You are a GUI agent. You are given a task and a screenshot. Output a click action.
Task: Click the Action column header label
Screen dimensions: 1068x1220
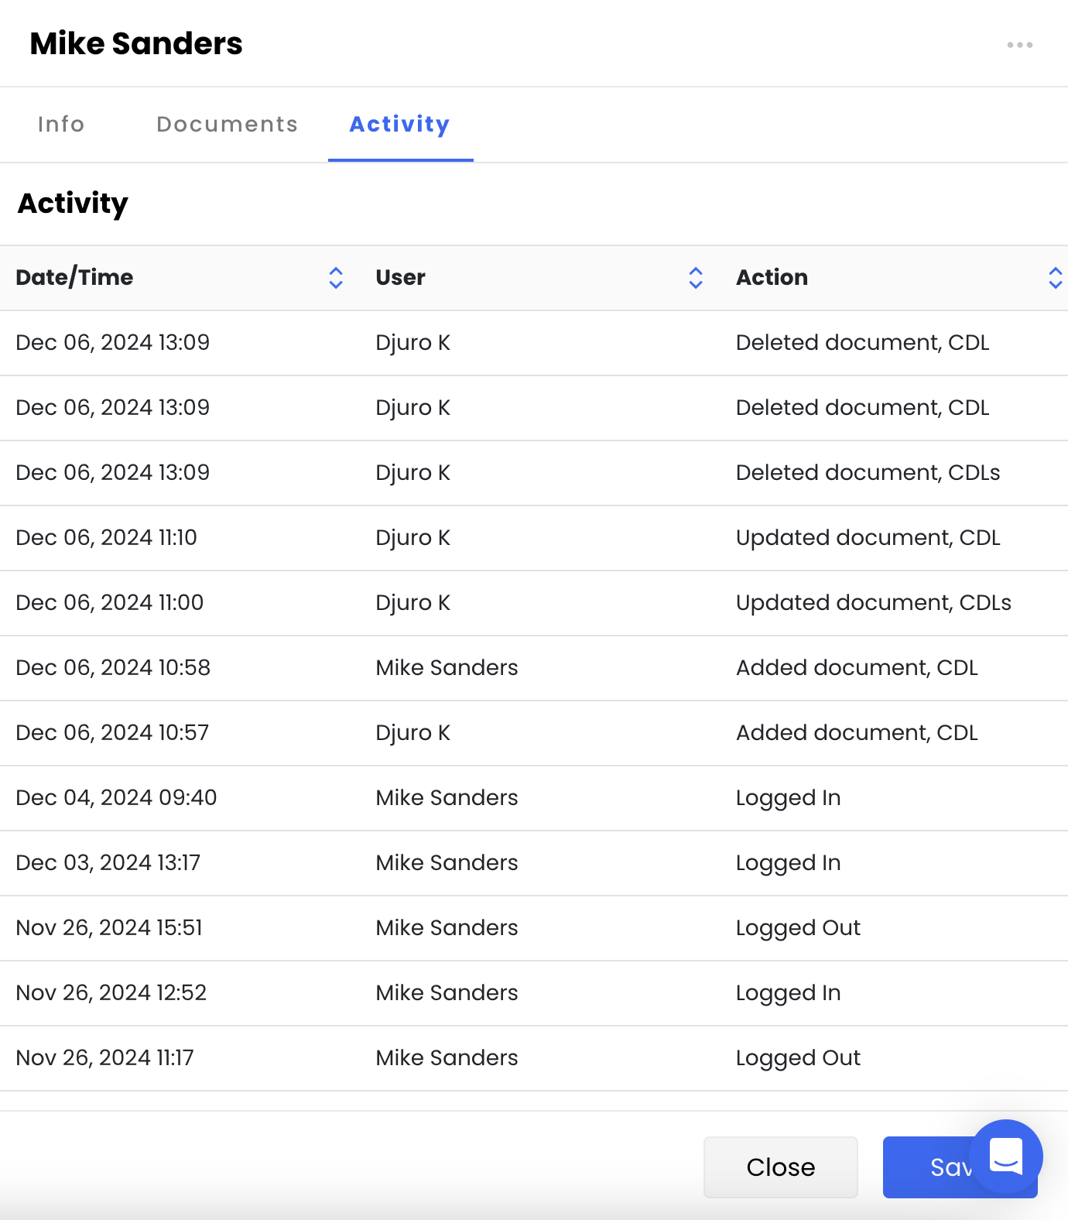772,277
